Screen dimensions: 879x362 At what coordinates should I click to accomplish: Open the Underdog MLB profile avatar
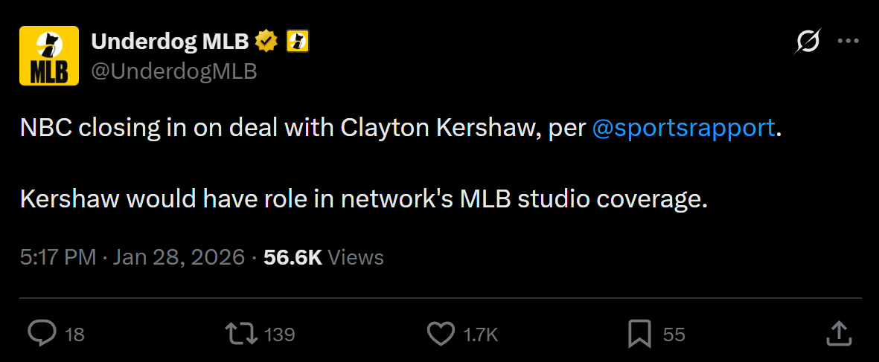point(49,56)
